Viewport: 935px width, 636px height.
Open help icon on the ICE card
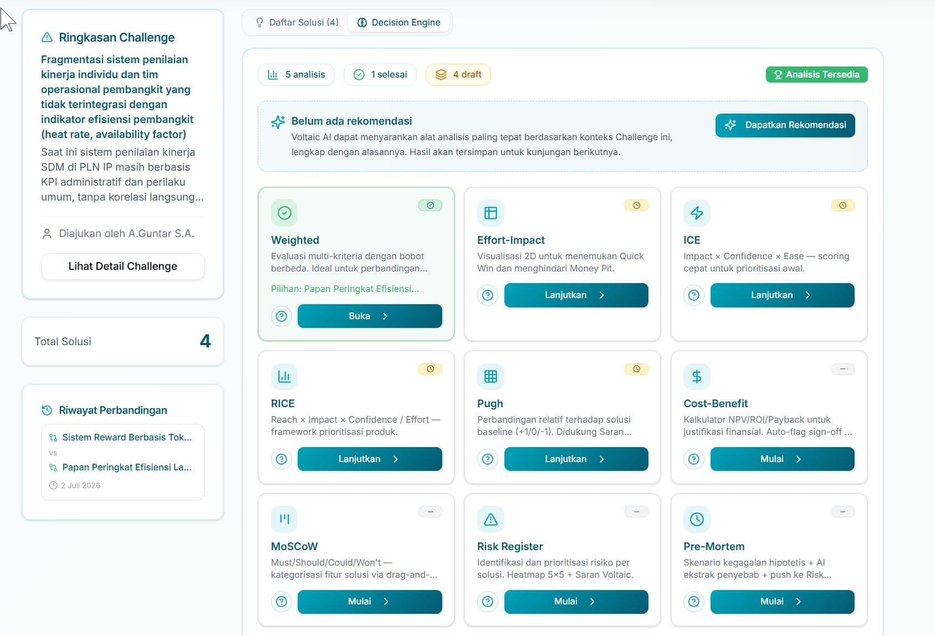pos(694,295)
